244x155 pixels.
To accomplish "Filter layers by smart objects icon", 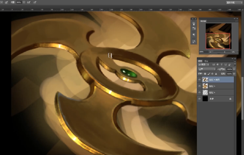I will point(229,64).
